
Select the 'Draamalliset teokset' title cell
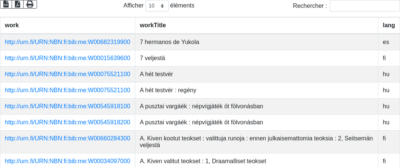(203, 161)
